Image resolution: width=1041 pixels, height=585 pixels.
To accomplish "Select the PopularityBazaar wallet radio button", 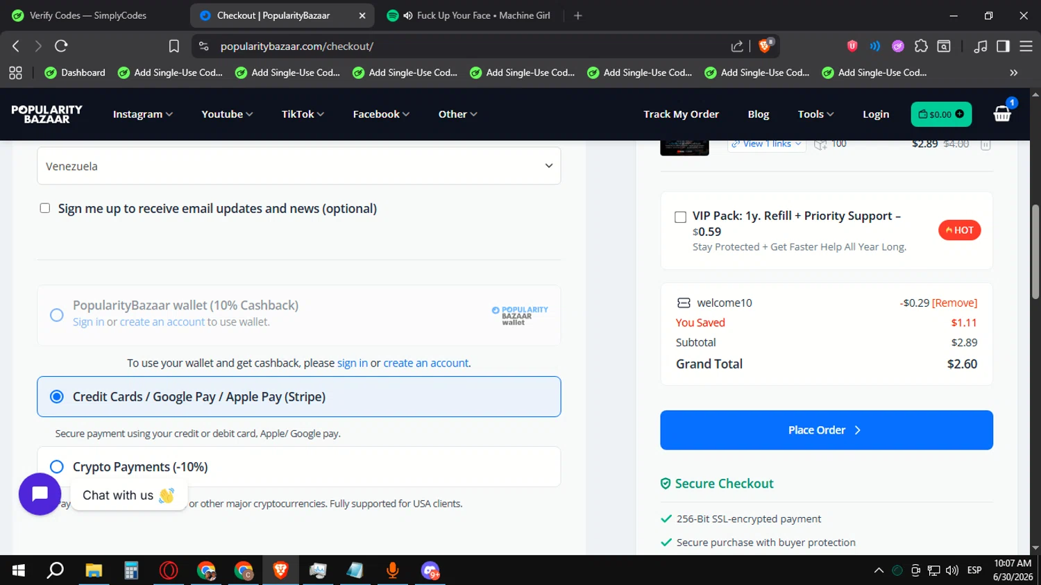I will pyautogui.click(x=57, y=315).
